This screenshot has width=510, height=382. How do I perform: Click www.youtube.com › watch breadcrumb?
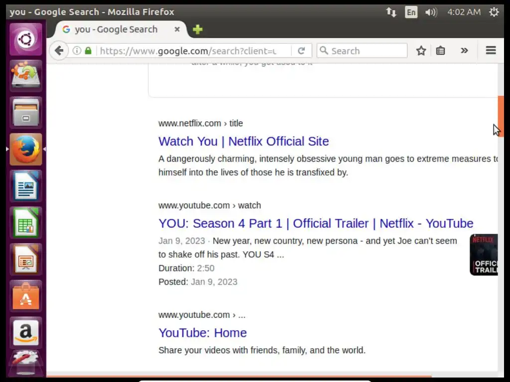(x=210, y=205)
